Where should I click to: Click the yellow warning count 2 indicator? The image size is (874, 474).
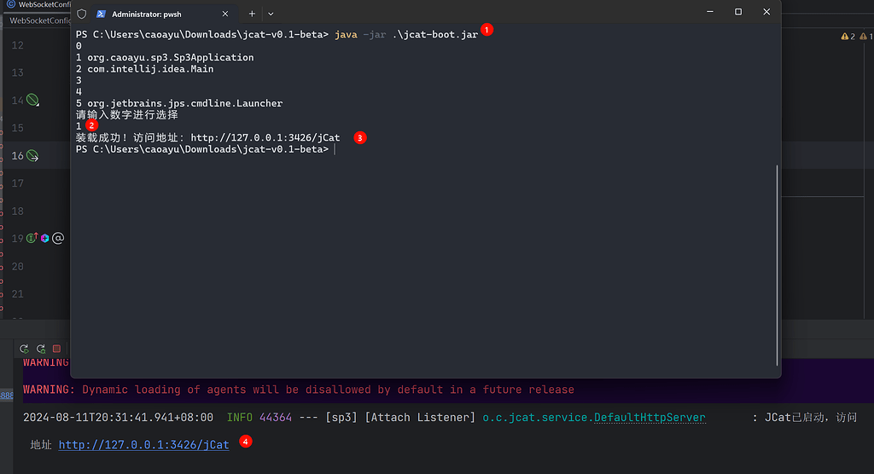pos(848,36)
